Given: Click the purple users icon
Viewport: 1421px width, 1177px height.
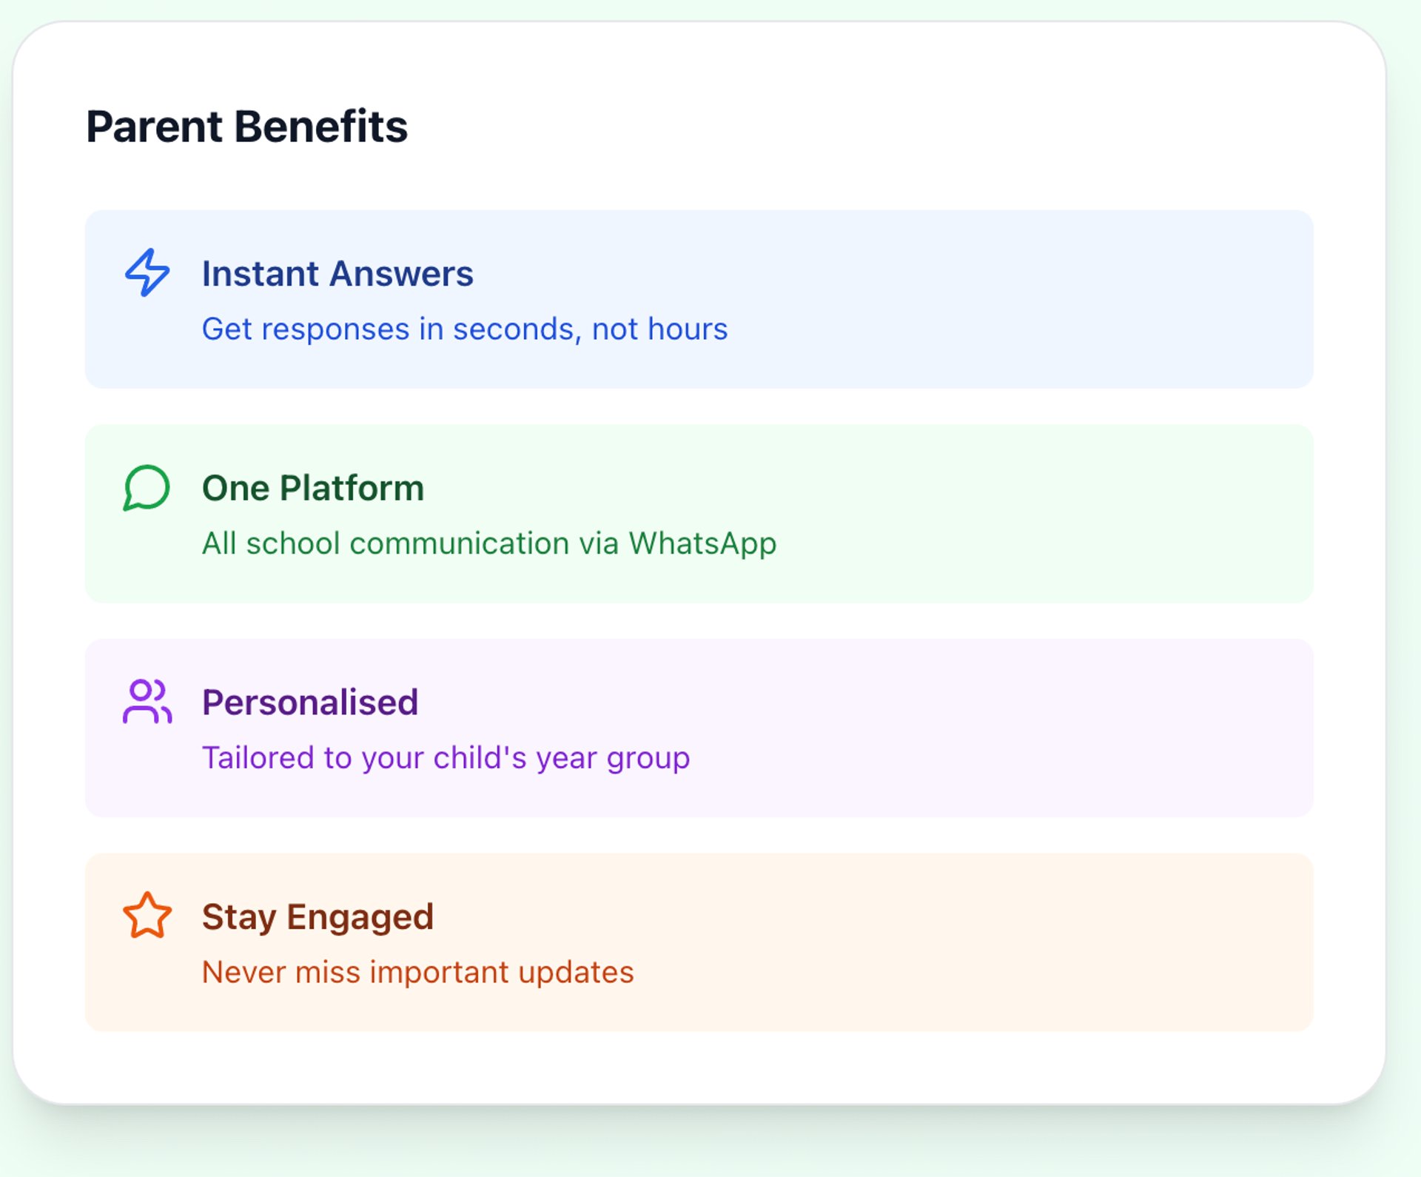Looking at the screenshot, I should (x=147, y=701).
